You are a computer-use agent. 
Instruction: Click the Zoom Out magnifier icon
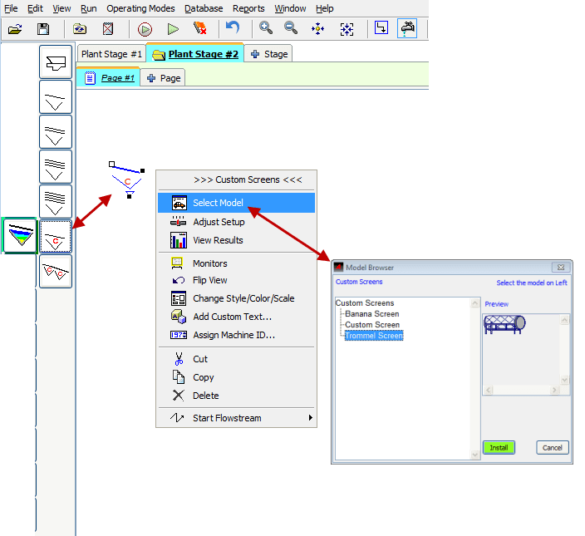point(291,28)
